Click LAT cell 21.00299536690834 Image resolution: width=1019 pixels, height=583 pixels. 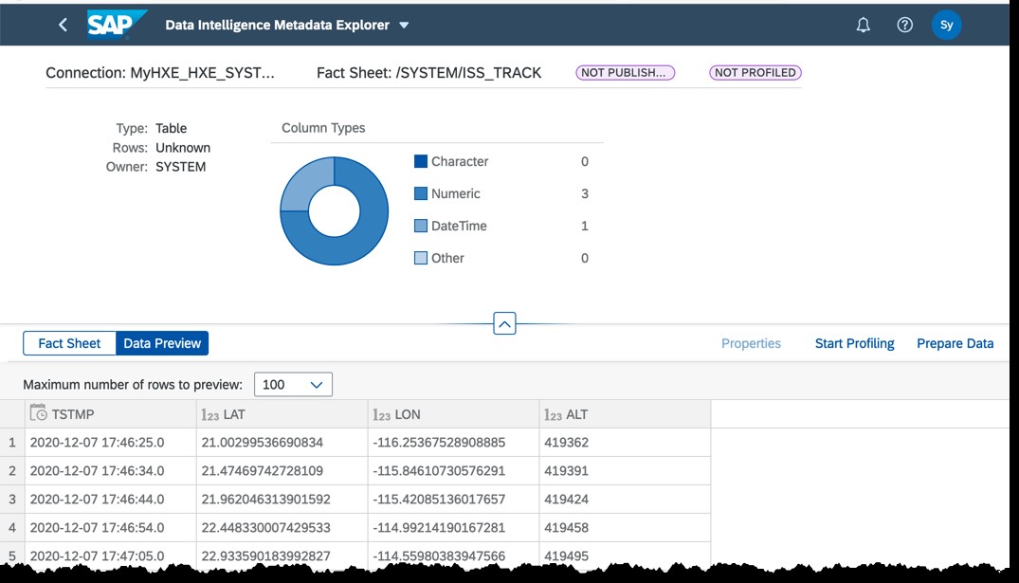[282, 443]
